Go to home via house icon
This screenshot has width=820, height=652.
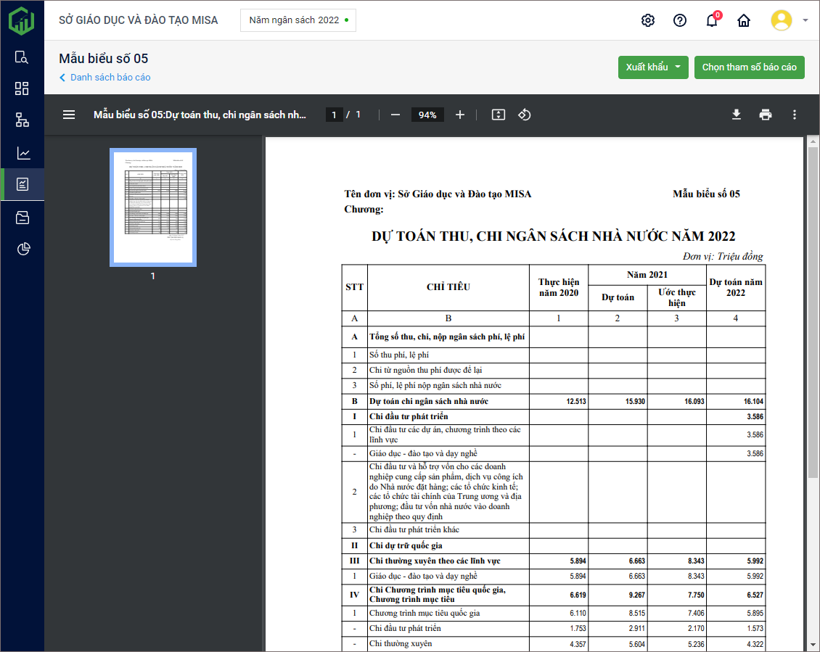coord(744,20)
